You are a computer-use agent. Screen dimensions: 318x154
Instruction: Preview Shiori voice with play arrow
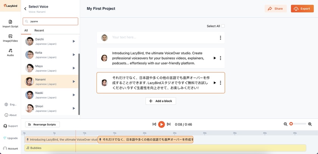(x=74, y=108)
